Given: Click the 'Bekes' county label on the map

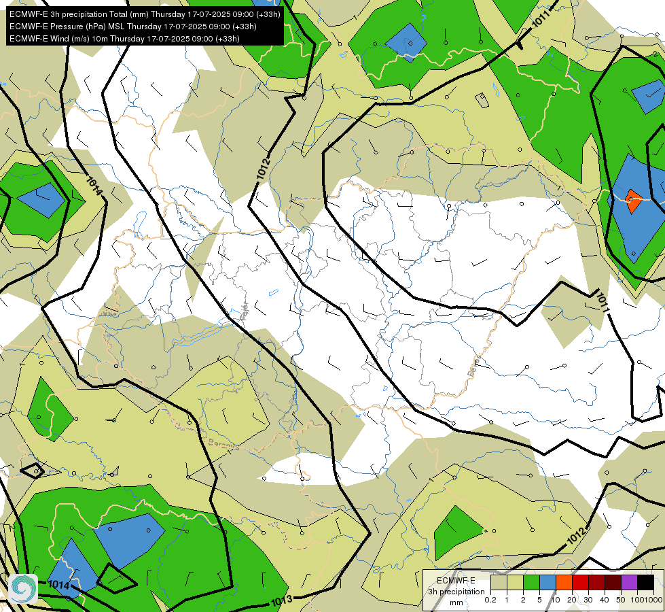Looking at the screenshot, I should [475, 367].
